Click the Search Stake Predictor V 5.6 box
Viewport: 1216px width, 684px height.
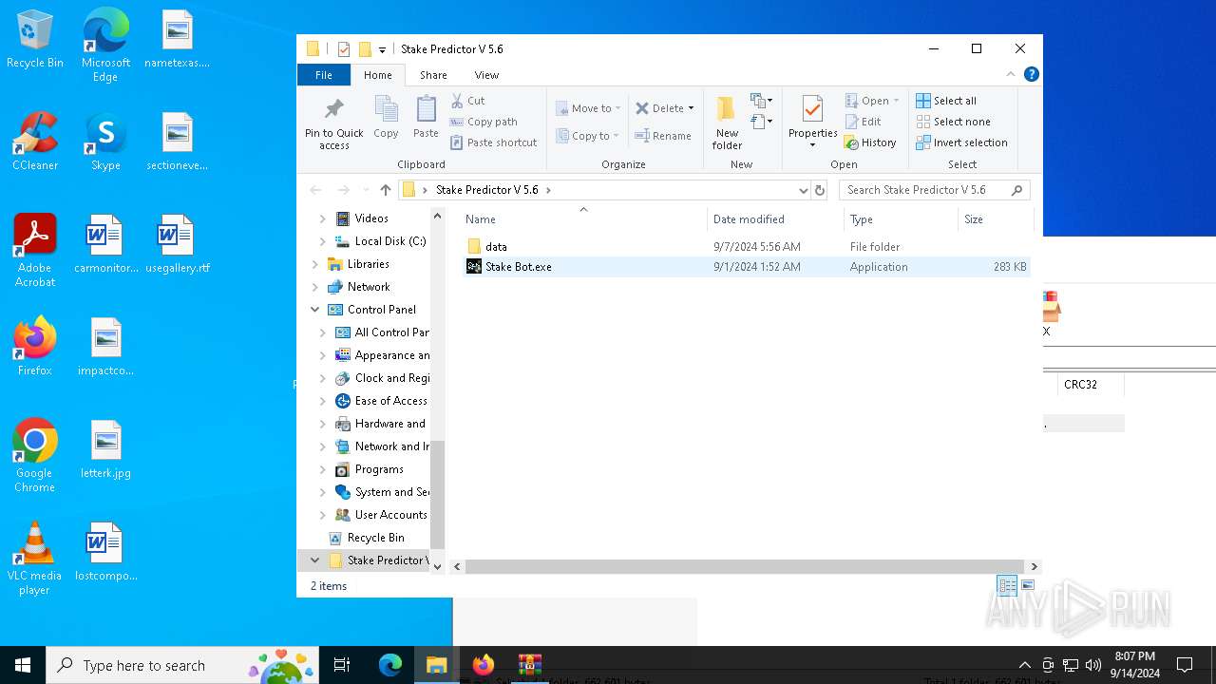[935, 190]
